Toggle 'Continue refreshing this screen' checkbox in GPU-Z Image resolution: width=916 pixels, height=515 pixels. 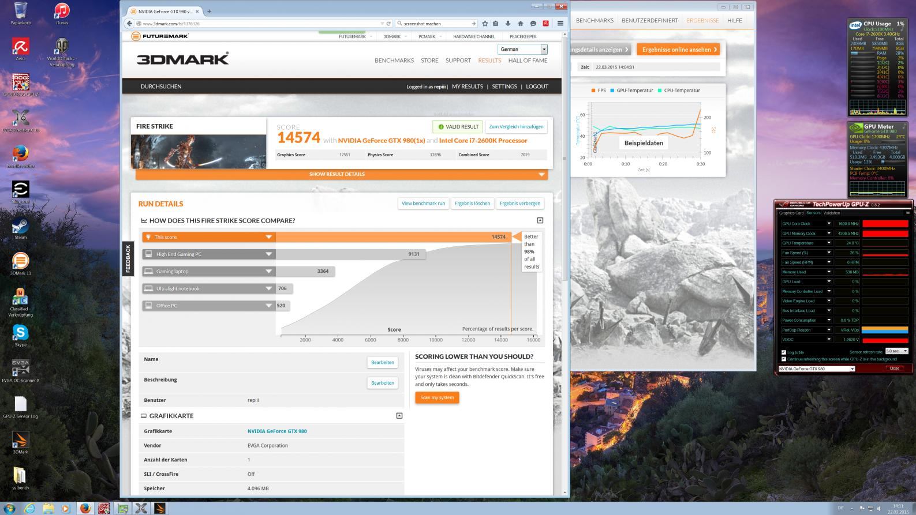click(x=784, y=359)
